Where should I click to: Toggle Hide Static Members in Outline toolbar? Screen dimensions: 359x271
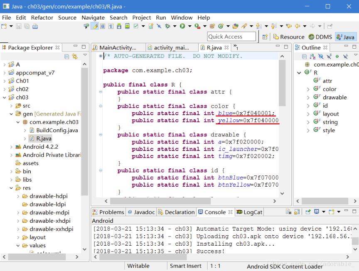tap(329, 57)
